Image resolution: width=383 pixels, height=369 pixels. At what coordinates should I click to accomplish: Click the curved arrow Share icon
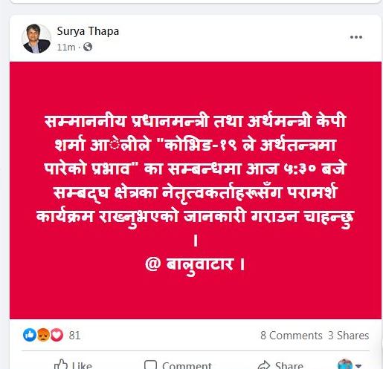[x=263, y=365]
